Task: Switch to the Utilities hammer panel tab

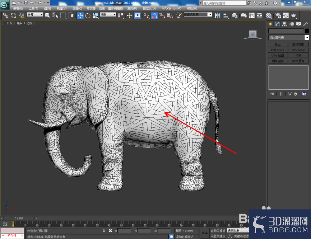Action: [306, 24]
